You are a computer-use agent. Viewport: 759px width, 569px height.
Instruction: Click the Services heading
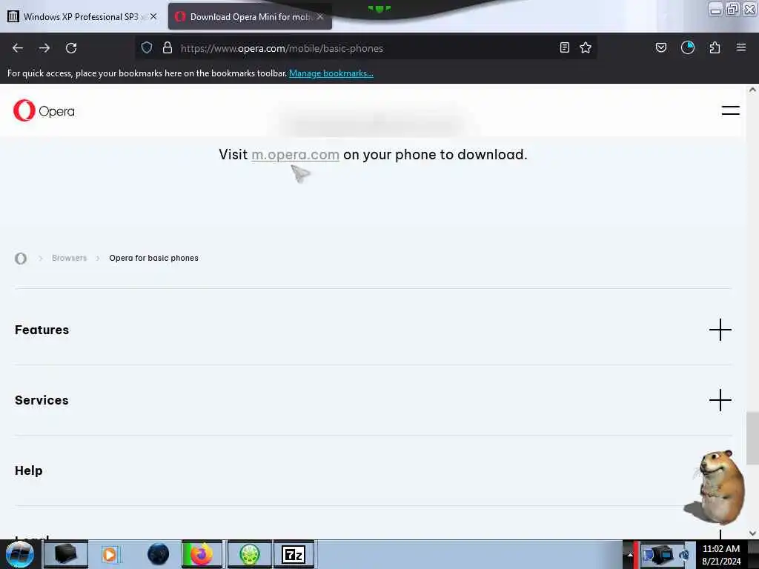42,400
